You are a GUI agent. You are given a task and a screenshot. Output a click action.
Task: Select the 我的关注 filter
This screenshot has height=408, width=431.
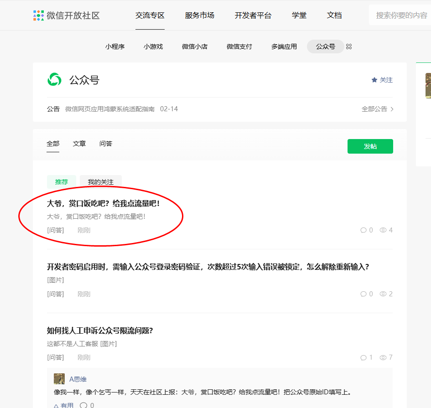[x=101, y=181]
